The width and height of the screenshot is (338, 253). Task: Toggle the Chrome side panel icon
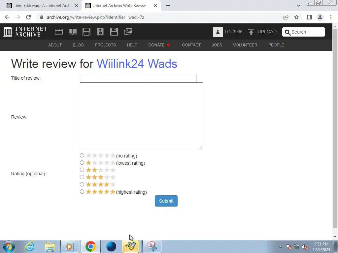(310, 17)
